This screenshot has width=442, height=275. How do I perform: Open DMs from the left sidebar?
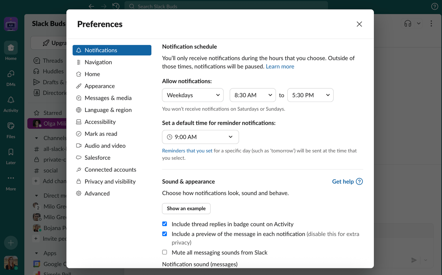(11, 74)
